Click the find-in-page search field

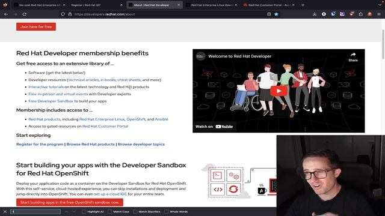coord(35,211)
